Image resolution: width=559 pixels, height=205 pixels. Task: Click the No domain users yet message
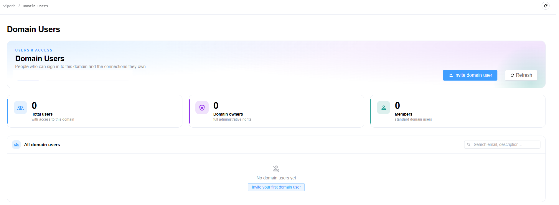(276, 178)
